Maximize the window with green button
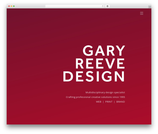 click(14, 6)
